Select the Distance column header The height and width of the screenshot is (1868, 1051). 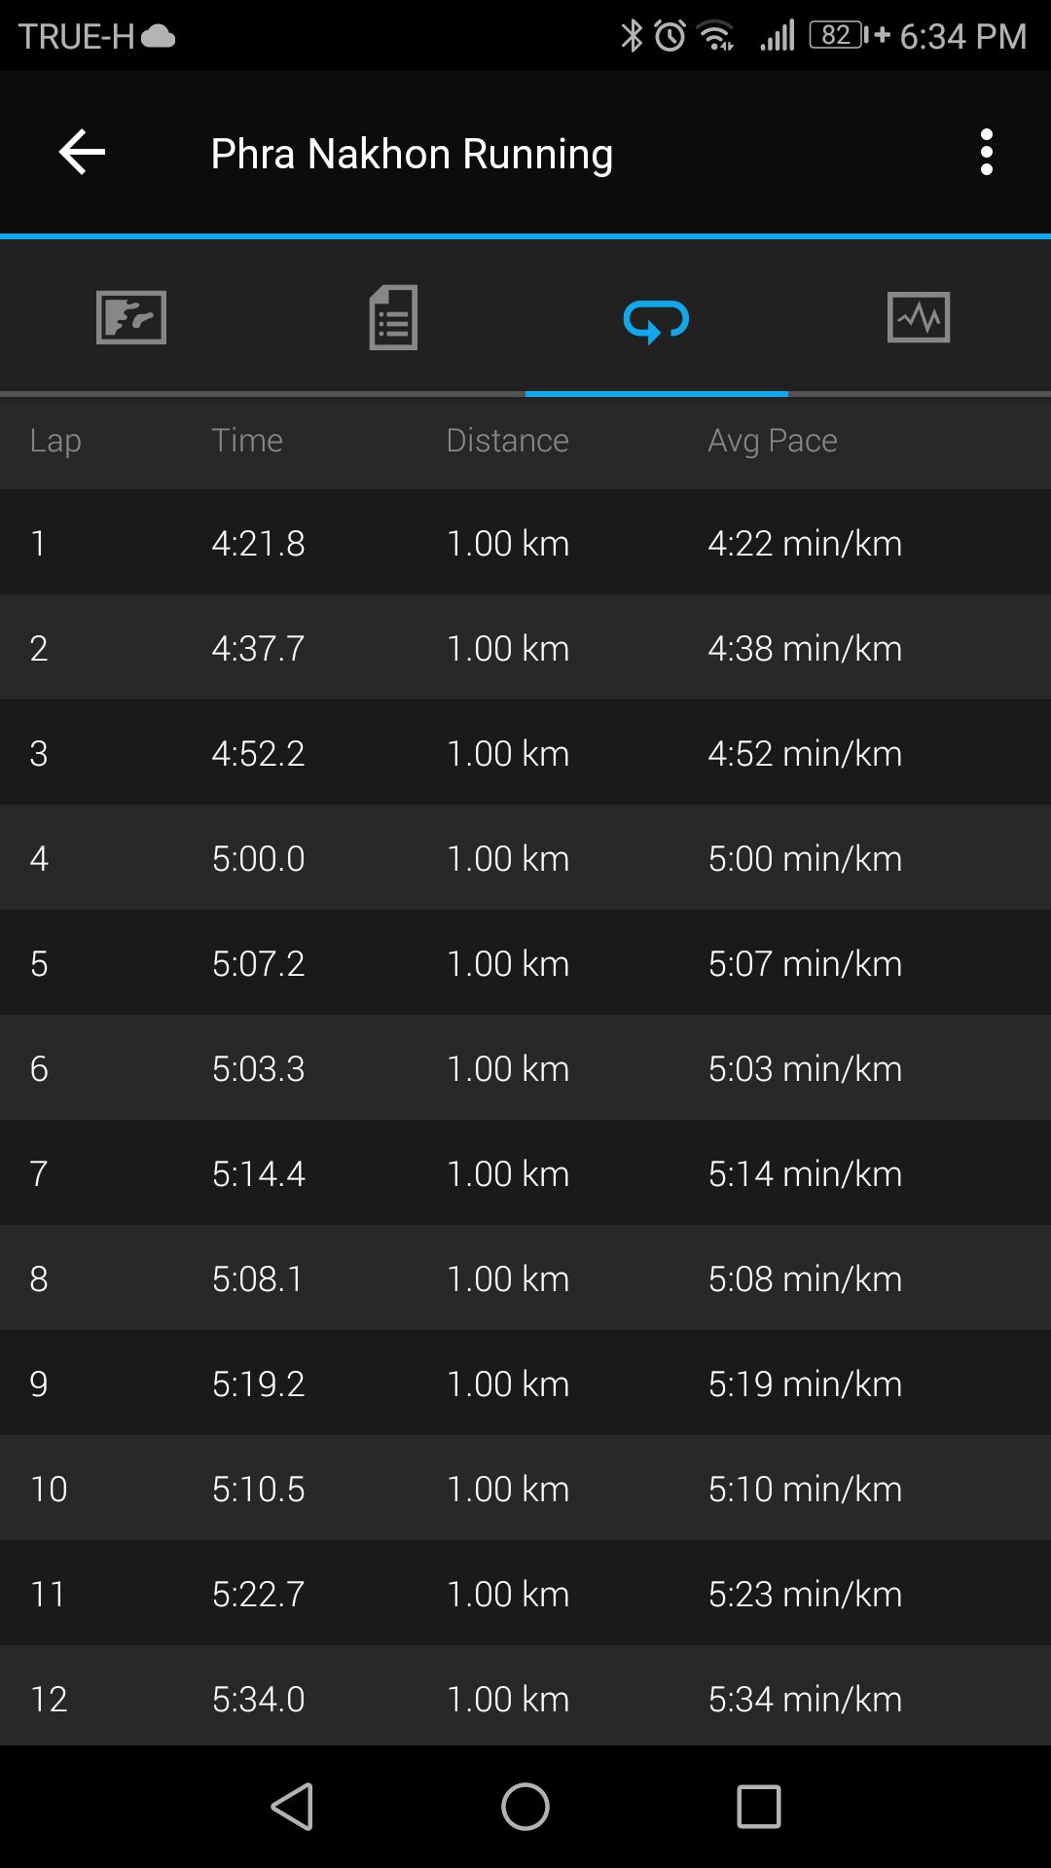click(x=508, y=440)
